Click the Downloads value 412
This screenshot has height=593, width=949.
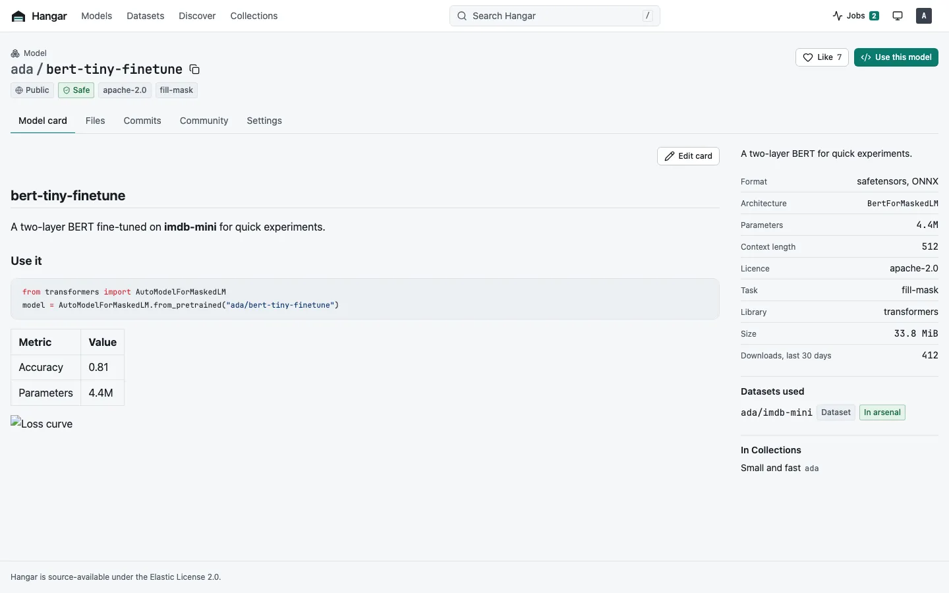pyautogui.click(x=930, y=355)
